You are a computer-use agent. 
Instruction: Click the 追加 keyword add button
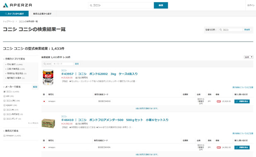click(x=77, y=64)
